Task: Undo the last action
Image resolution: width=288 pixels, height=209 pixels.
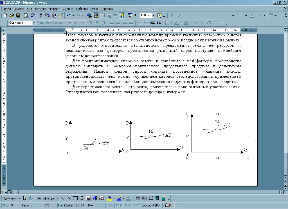Action: pyautogui.click(x=69, y=16)
